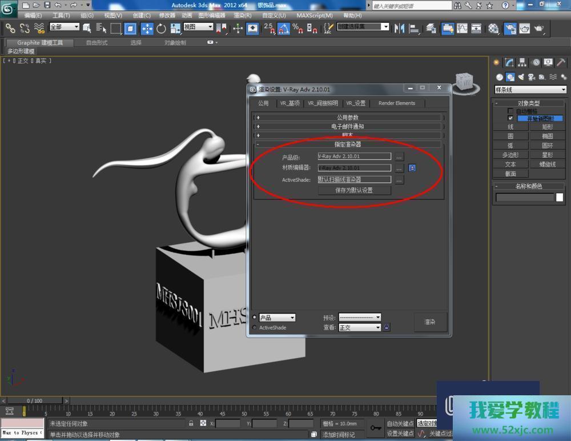This screenshot has height=441, width=571.
Task: Open the Modify command panel tab
Action: click(509, 62)
